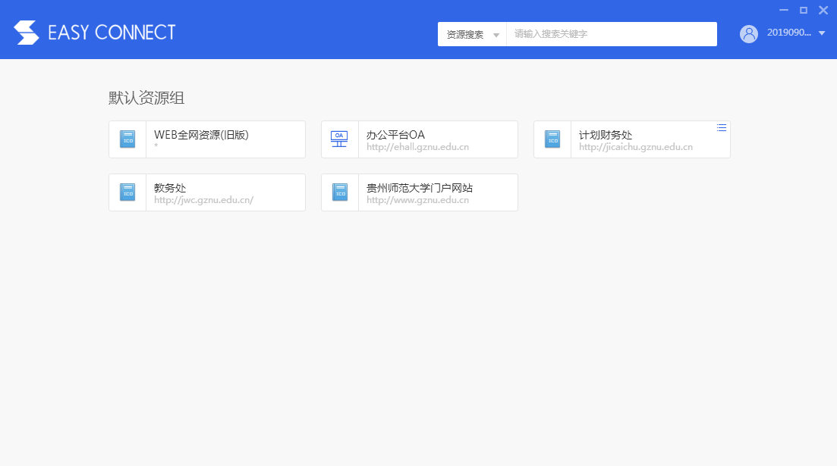The height and width of the screenshot is (466, 837).
Task: Click the WEB全网资源(旧版) resource icon
Action: coord(127,139)
